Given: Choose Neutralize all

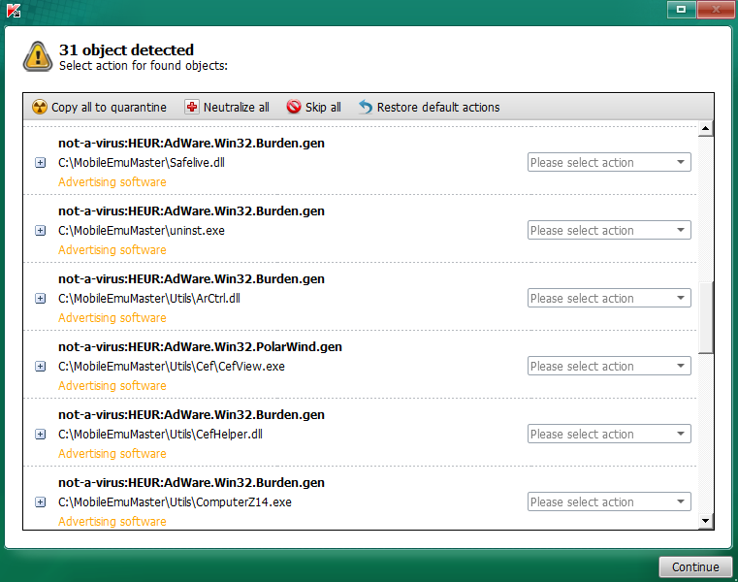Looking at the screenshot, I should pos(227,108).
